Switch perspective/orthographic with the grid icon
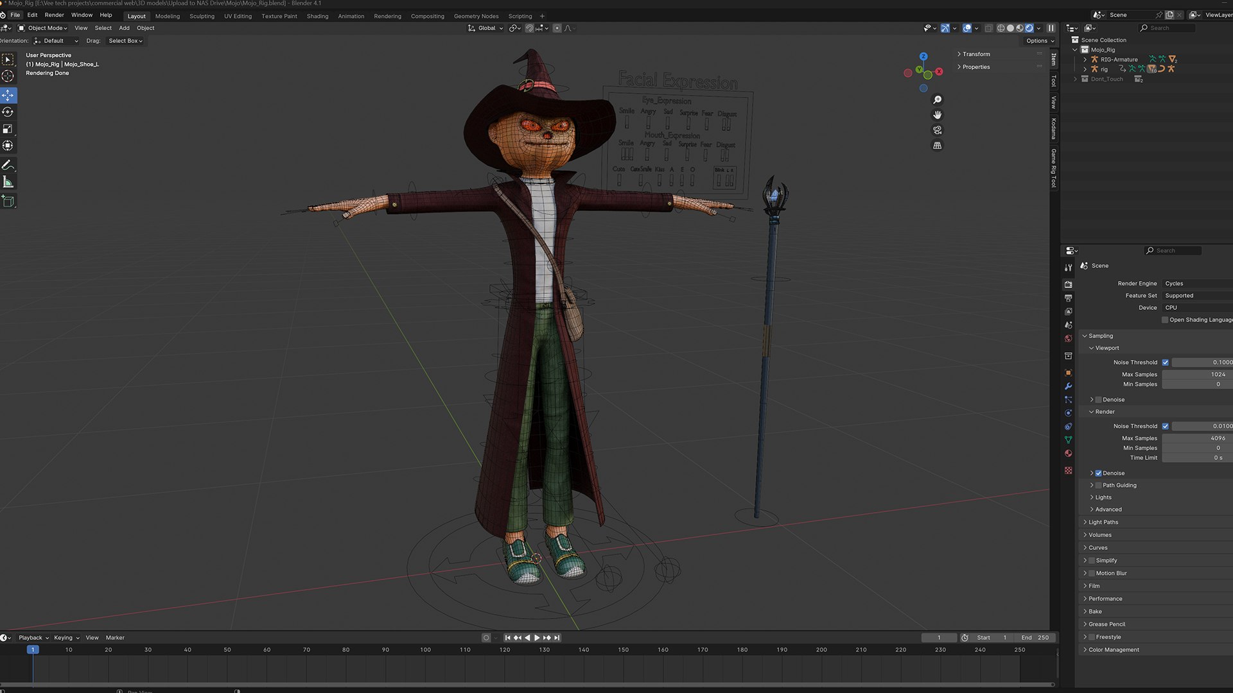The height and width of the screenshot is (693, 1233). 937,146
